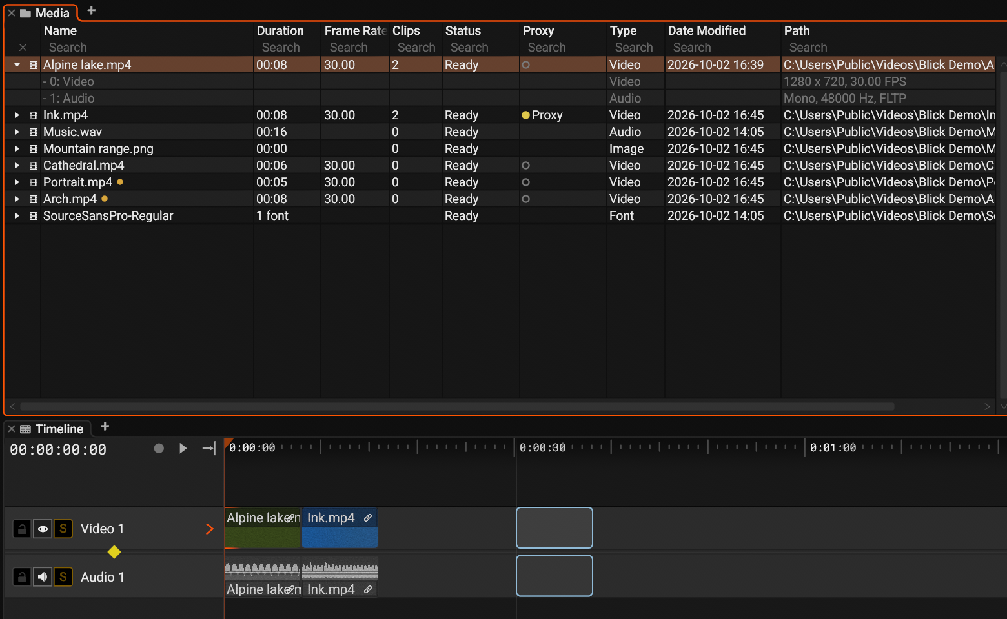Expand the Cathedral.mp4 media row
The height and width of the screenshot is (619, 1007).
coord(17,165)
